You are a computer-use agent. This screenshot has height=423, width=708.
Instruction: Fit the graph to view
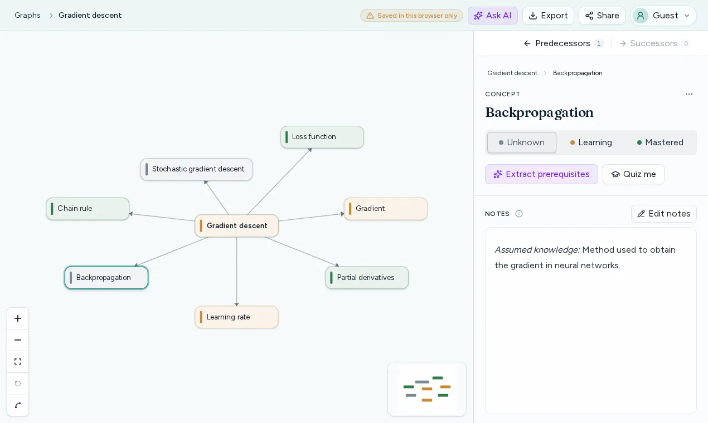[18, 362]
